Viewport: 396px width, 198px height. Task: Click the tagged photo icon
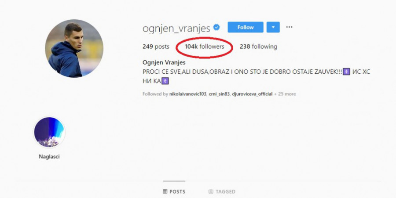211,191
